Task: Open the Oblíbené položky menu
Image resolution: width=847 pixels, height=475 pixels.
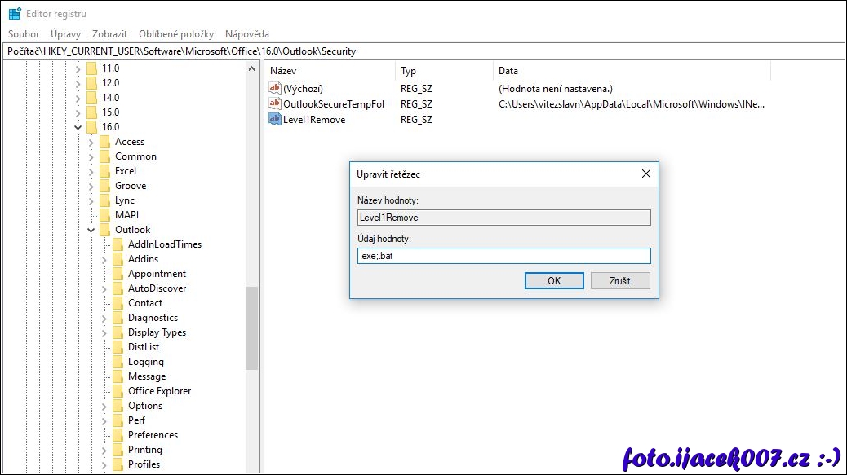Action: [175, 34]
